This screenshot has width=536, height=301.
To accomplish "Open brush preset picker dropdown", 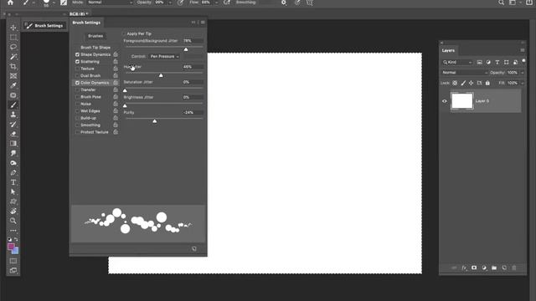I will [x=54, y=3].
